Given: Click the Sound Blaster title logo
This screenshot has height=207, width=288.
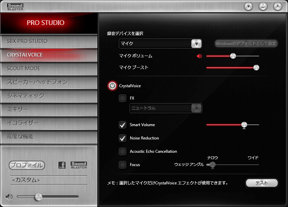Looking at the screenshot, I should (x=15, y=7).
